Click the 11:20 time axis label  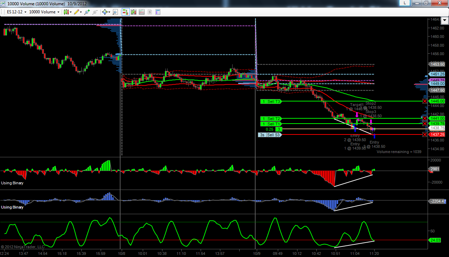pyautogui.click(x=374, y=253)
